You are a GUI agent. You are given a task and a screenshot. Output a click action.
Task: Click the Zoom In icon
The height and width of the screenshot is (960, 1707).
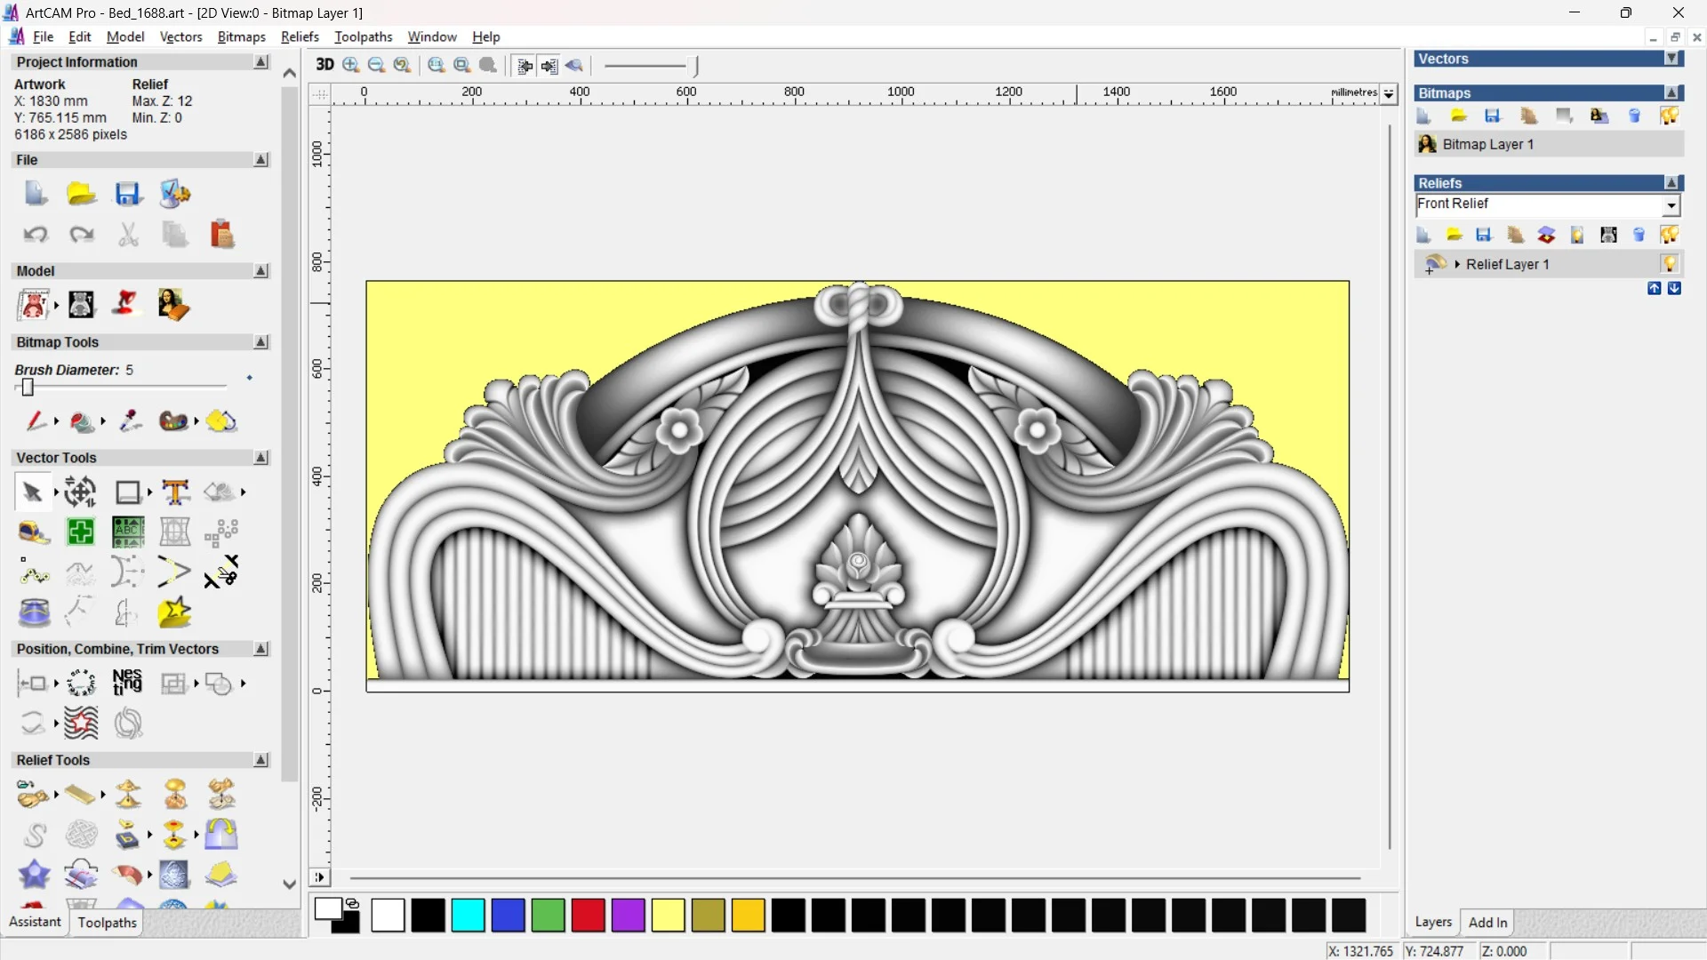click(351, 65)
